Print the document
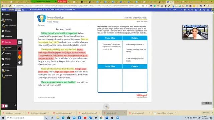 click(x=192, y=10)
